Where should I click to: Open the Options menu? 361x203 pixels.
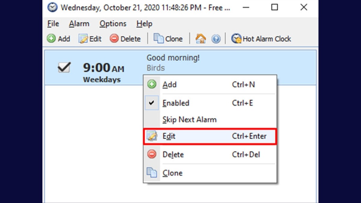tap(113, 24)
